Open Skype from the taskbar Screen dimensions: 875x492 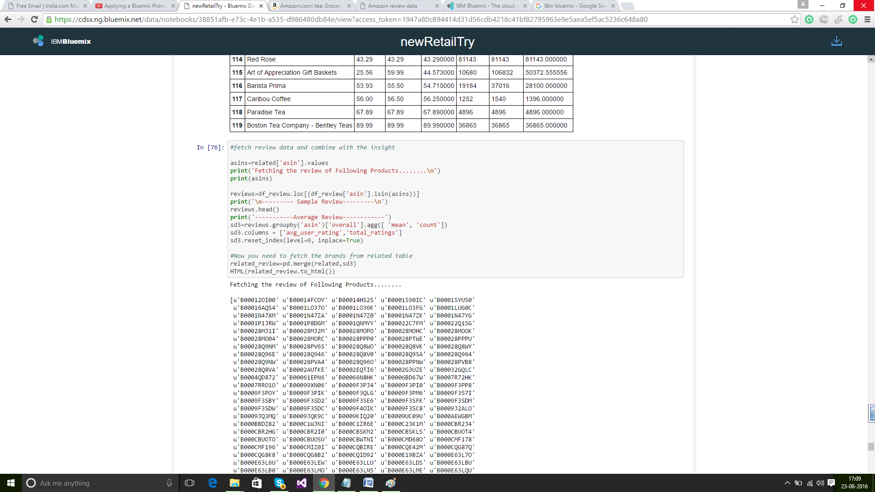279,483
